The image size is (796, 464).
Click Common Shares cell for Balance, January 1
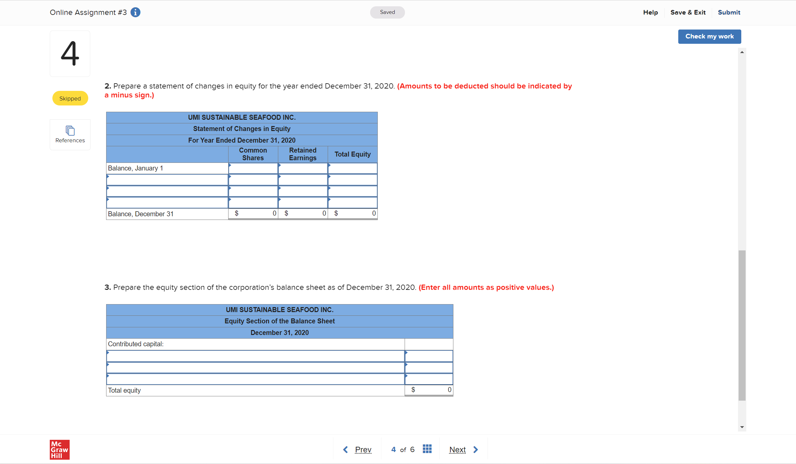click(253, 168)
